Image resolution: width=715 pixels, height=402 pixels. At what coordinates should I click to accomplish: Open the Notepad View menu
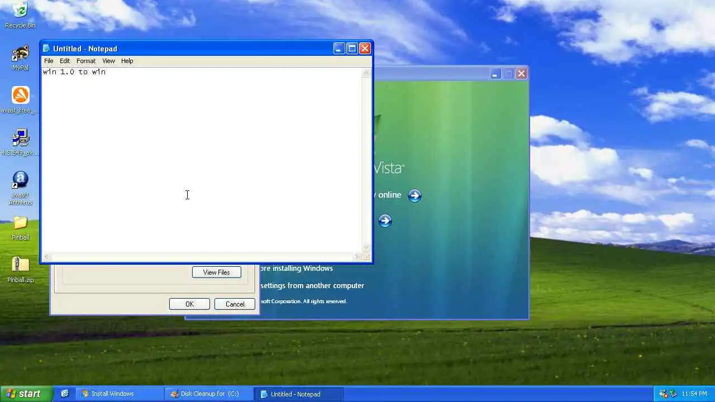tap(108, 61)
